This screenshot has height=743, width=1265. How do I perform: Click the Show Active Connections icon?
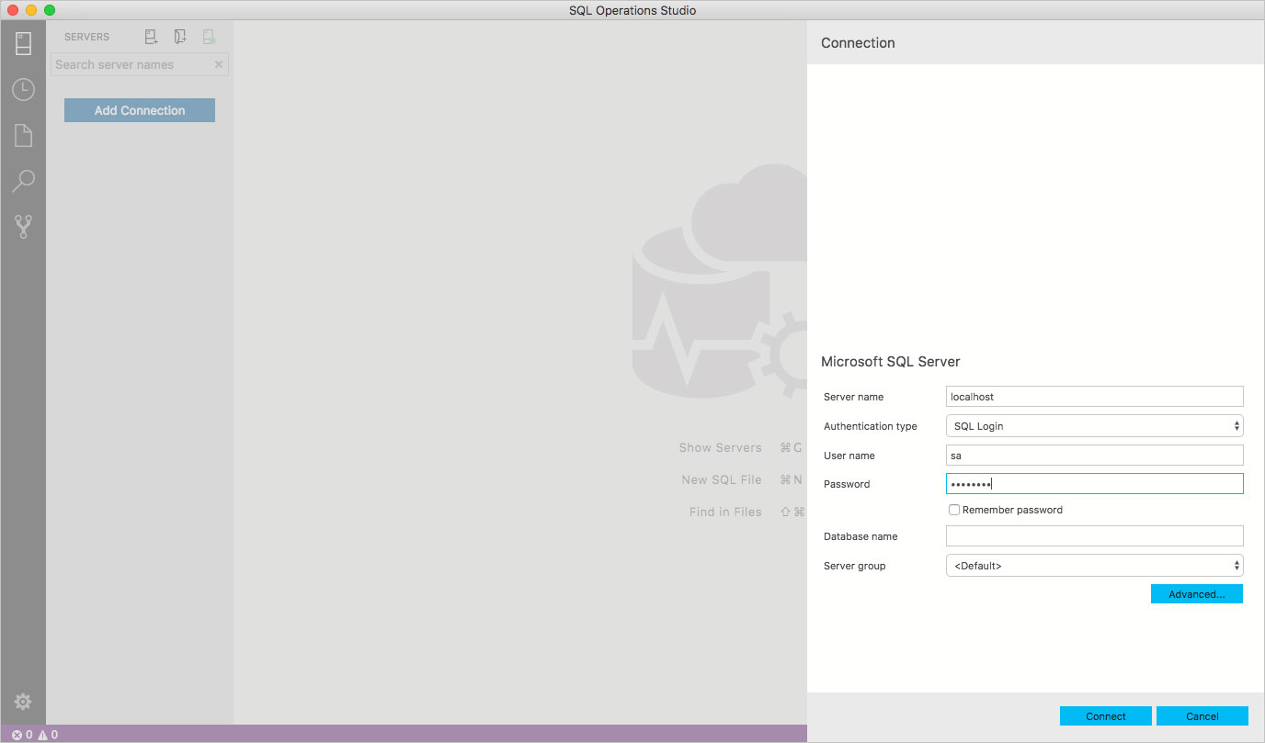(210, 37)
